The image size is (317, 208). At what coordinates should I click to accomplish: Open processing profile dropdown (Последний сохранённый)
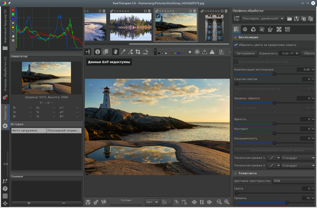263,19
